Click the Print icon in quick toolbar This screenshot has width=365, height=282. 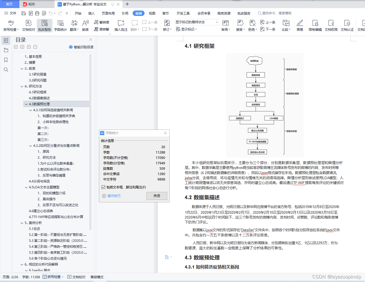[x=37, y=13]
